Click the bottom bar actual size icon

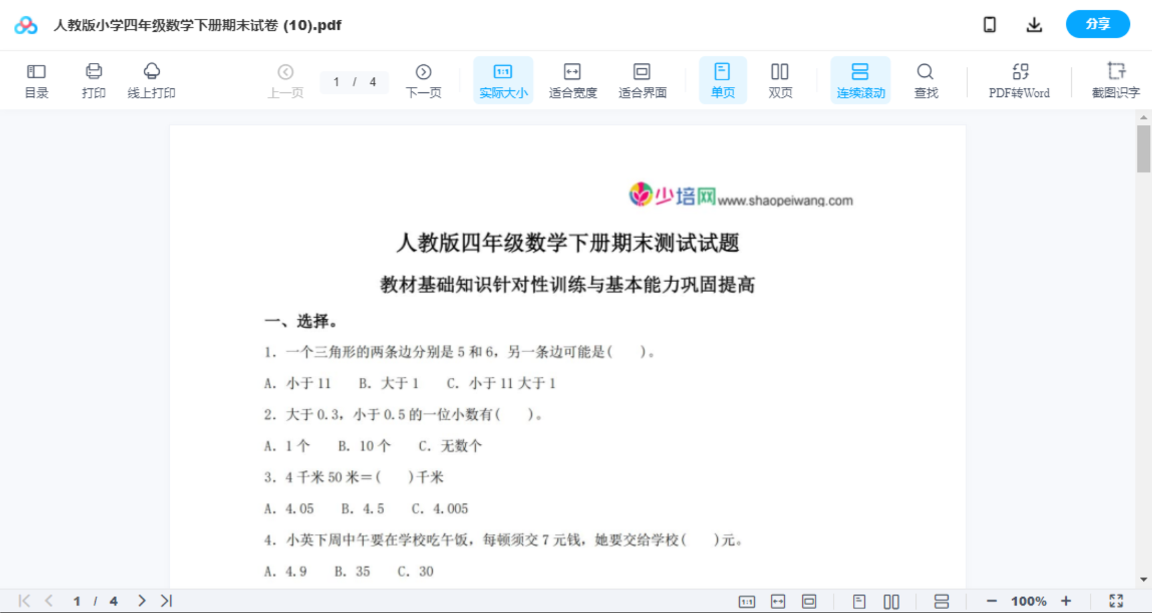[747, 601]
